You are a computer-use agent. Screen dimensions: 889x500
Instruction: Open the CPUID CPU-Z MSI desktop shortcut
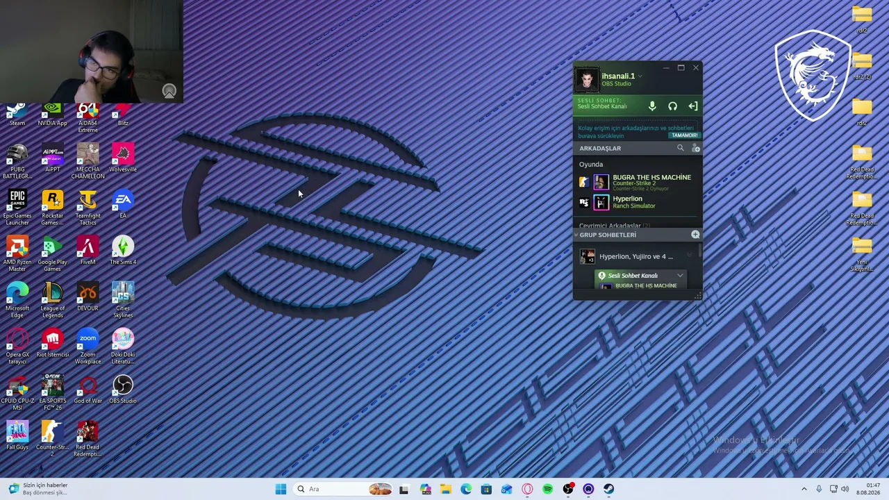click(x=17, y=393)
